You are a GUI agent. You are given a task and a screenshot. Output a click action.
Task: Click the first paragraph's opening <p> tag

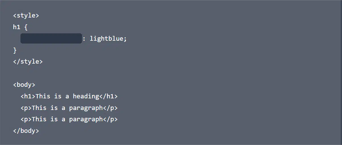coord(26,108)
